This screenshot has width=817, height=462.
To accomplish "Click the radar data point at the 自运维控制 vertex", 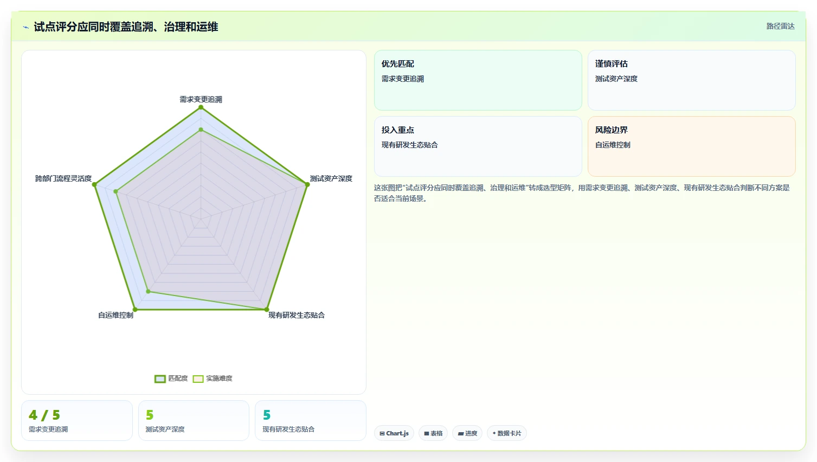I will pyautogui.click(x=135, y=310).
